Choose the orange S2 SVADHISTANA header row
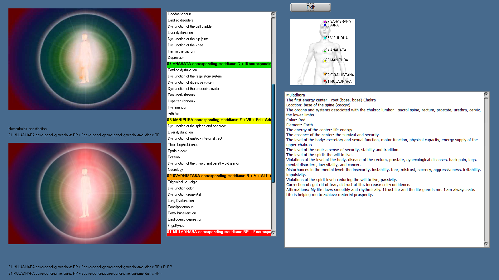 coord(219,176)
